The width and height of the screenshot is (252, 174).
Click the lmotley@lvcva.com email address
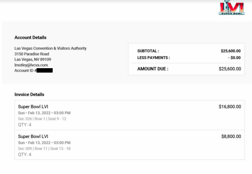[x=31, y=65]
